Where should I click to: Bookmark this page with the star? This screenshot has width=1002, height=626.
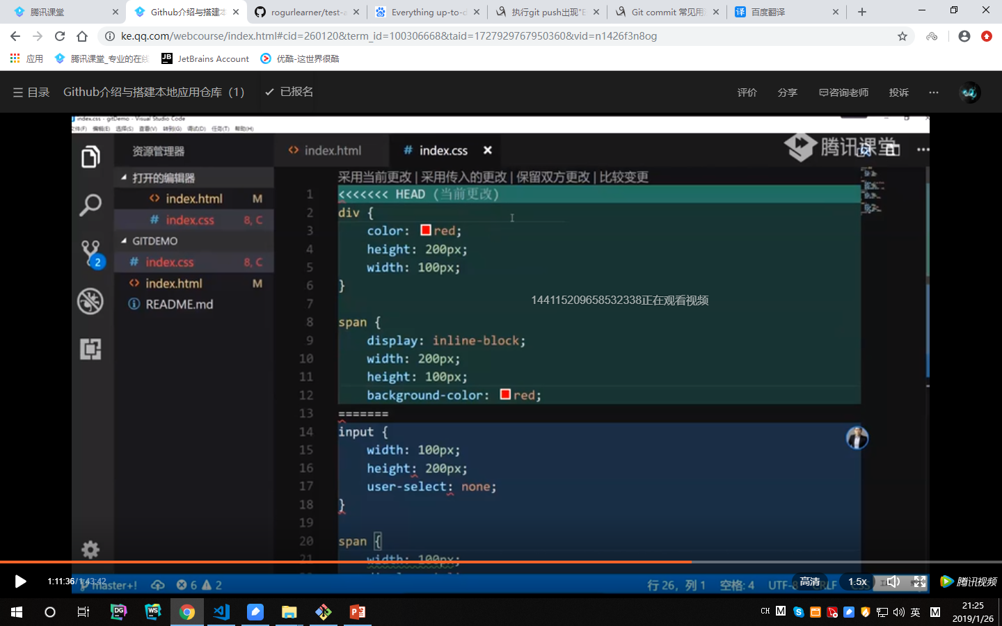(x=902, y=36)
